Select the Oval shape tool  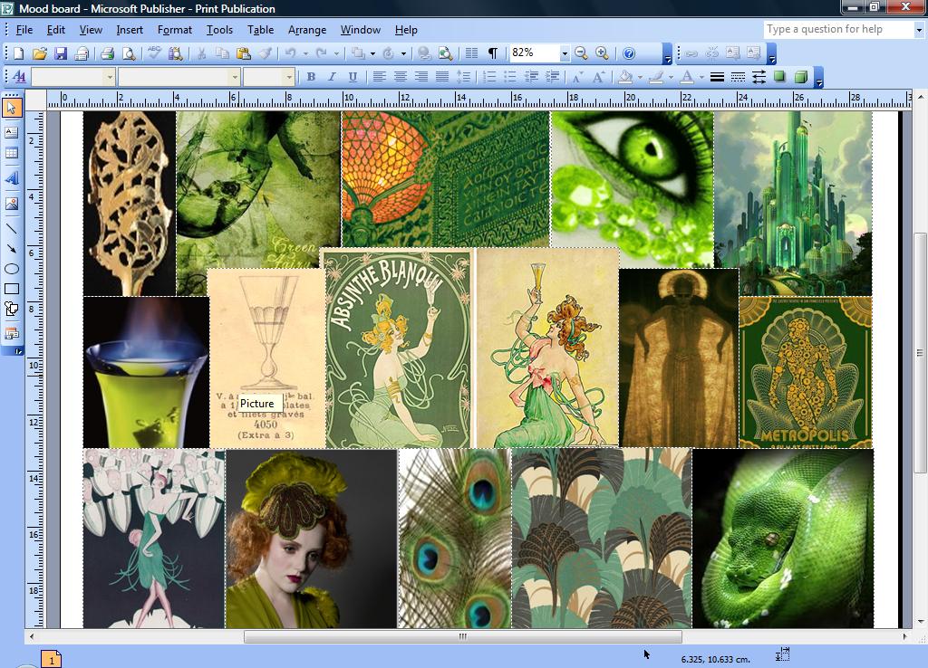tap(11, 269)
